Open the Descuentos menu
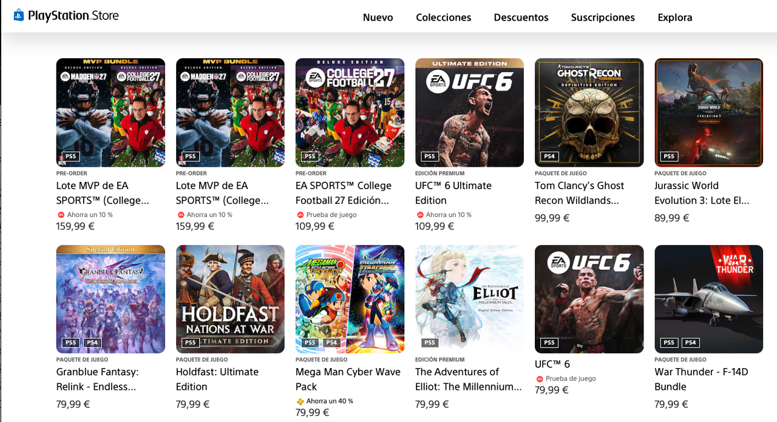This screenshot has width=777, height=422. point(521,18)
